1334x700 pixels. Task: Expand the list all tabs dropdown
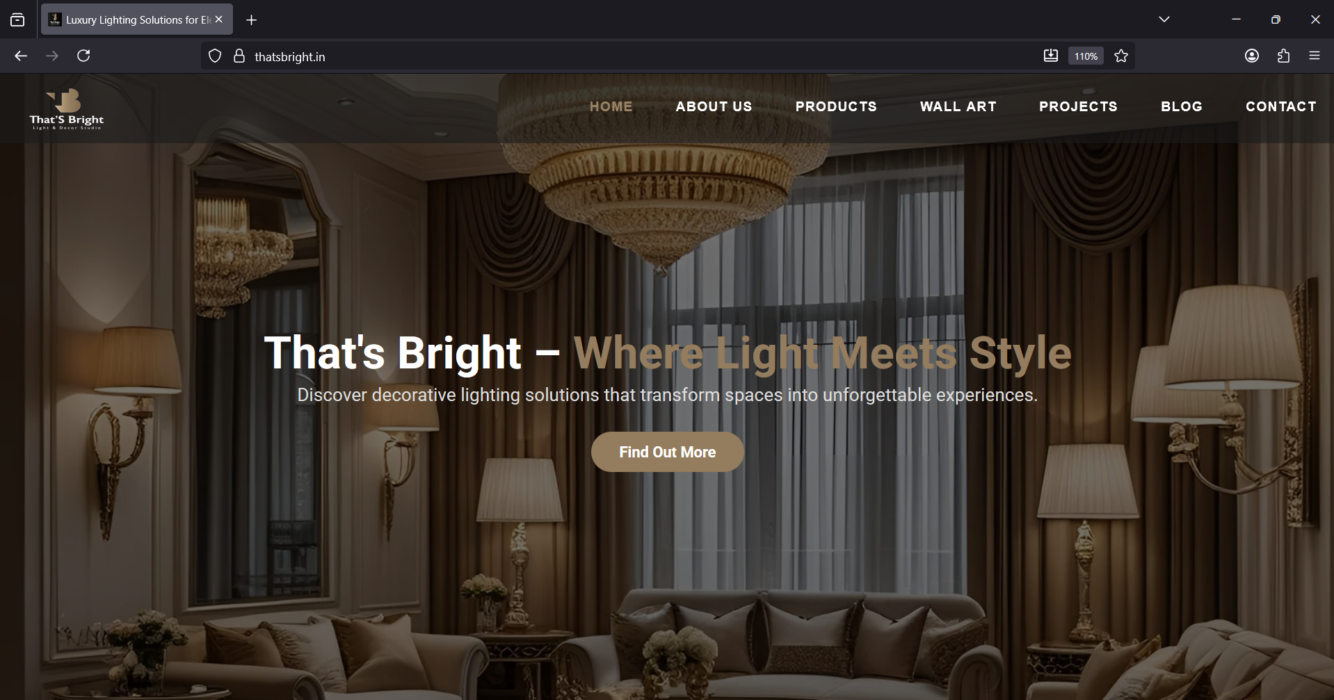tap(1164, 19)
